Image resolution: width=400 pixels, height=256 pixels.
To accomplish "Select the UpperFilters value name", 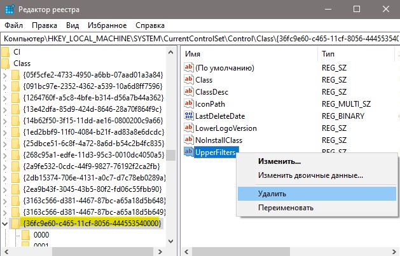I will tap(216, 152).
